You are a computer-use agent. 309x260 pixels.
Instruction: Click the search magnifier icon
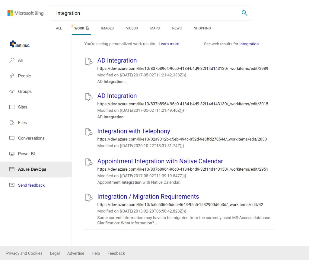point(244,13)
